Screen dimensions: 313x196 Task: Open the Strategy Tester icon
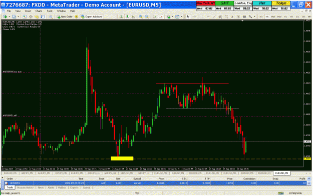coord(51,16)
